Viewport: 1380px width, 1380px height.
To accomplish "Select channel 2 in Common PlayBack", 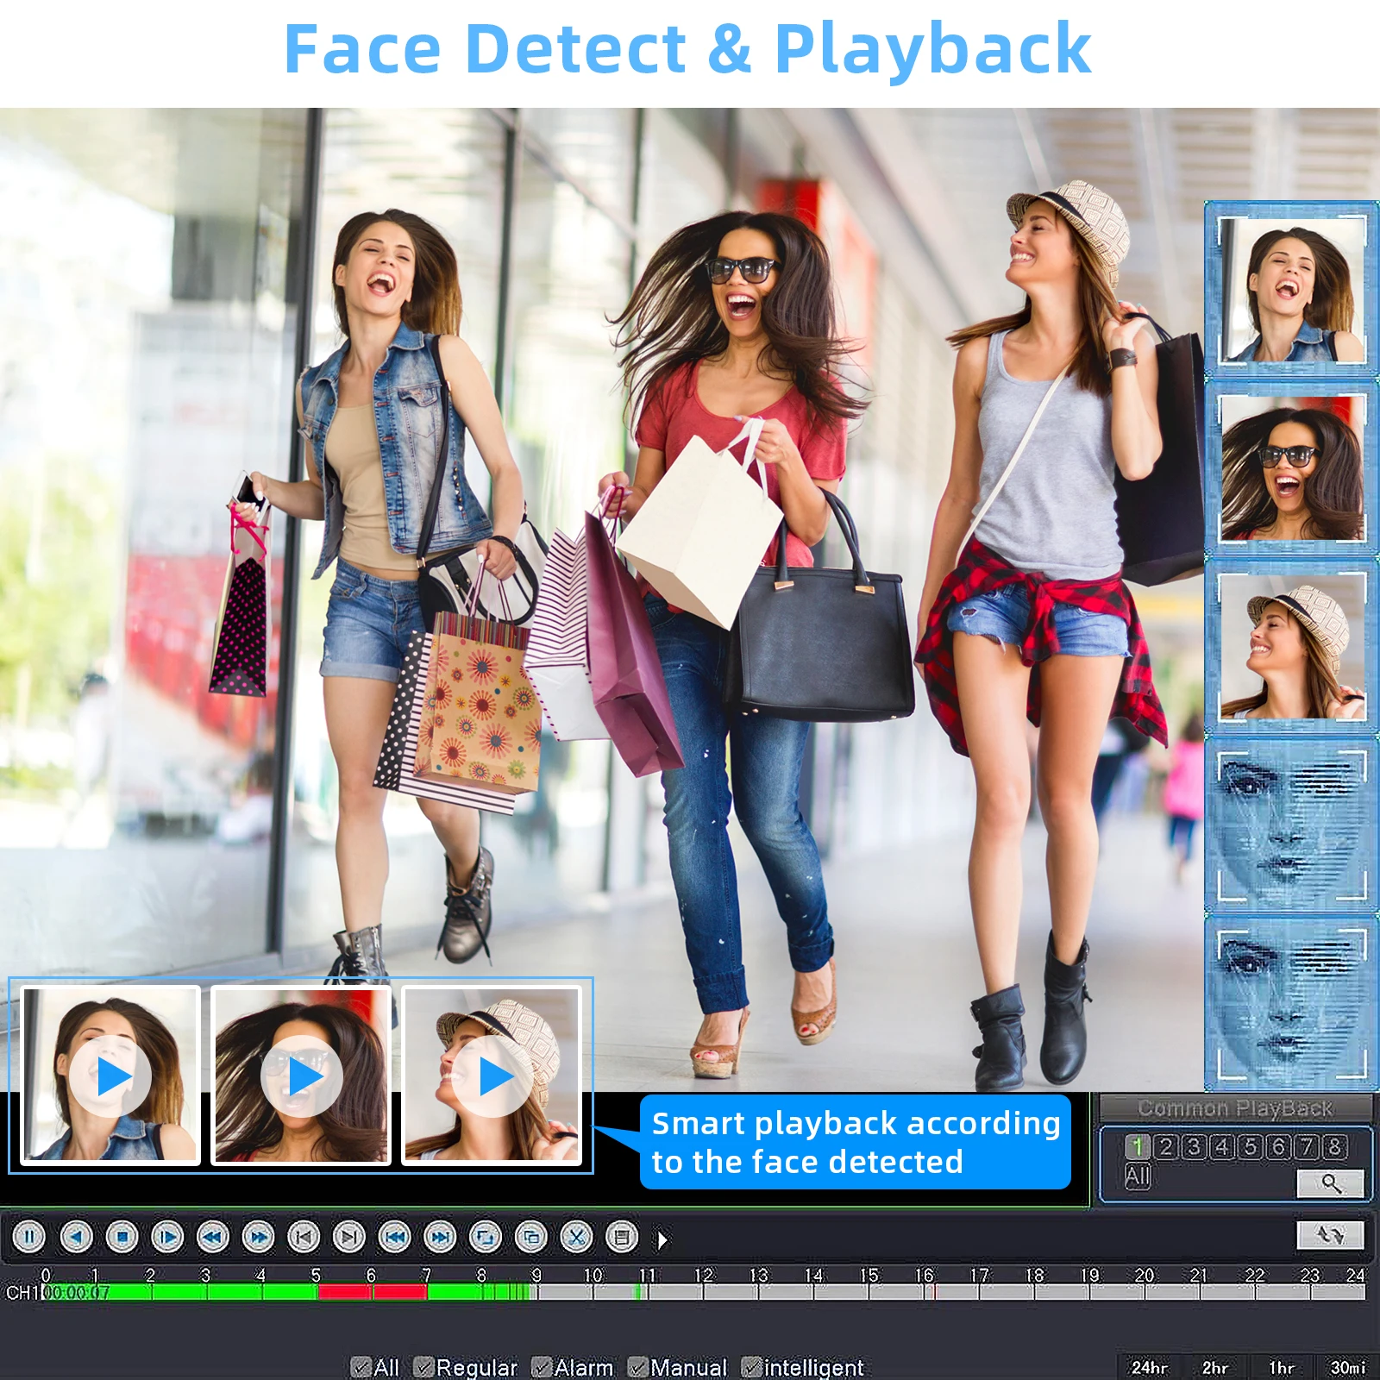I will click(1166, 1146).
